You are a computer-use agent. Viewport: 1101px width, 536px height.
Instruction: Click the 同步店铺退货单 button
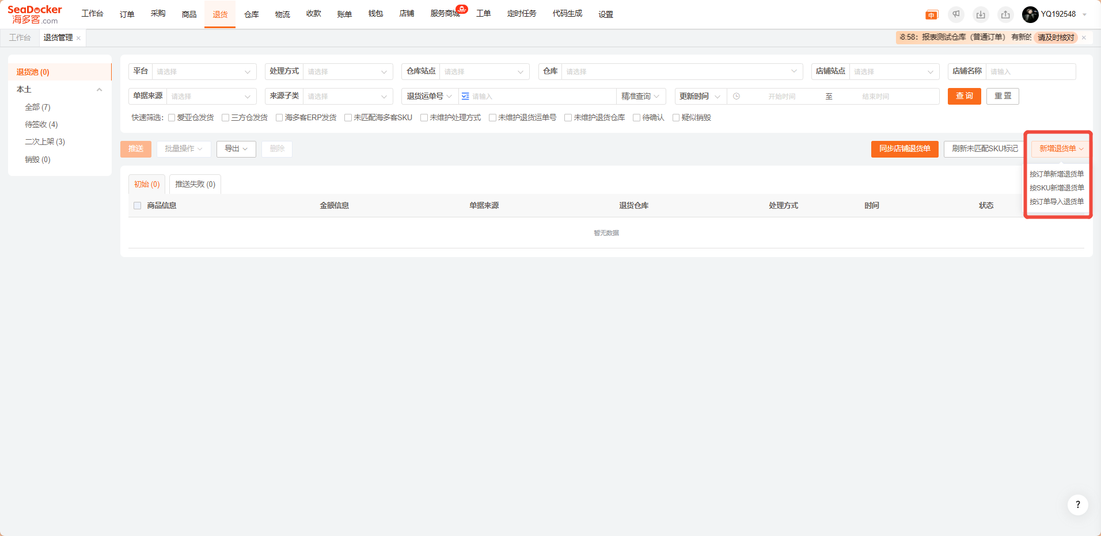click(905, 149)
